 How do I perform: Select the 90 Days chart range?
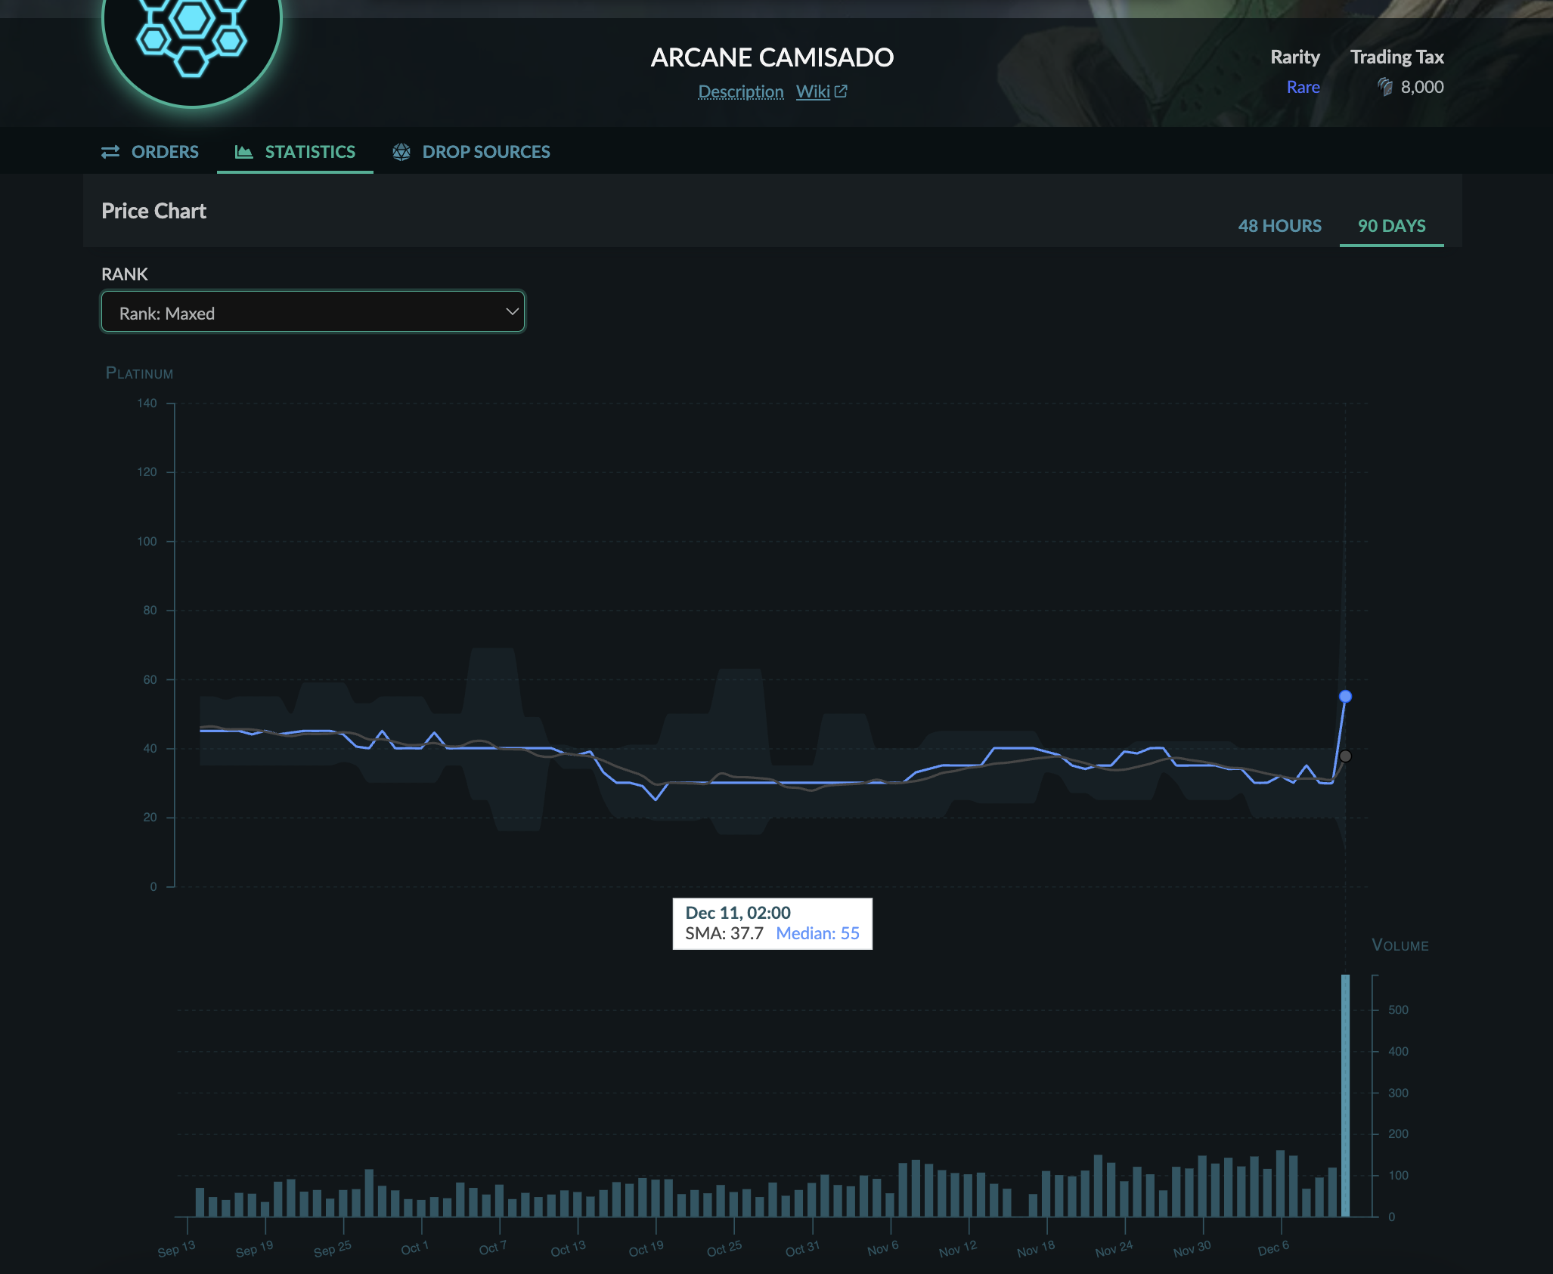pyautogui.click(x=1391, y=226)
